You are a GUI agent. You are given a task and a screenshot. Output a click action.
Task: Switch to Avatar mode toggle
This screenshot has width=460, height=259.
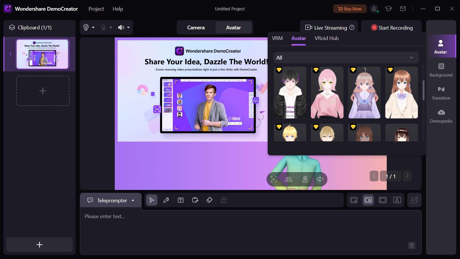point(233,28)
